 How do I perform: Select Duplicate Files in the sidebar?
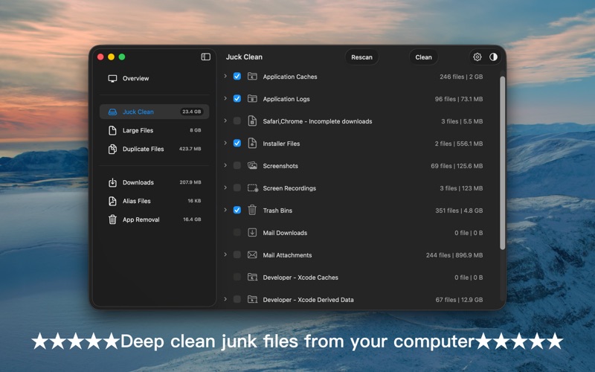pos(143,149)
